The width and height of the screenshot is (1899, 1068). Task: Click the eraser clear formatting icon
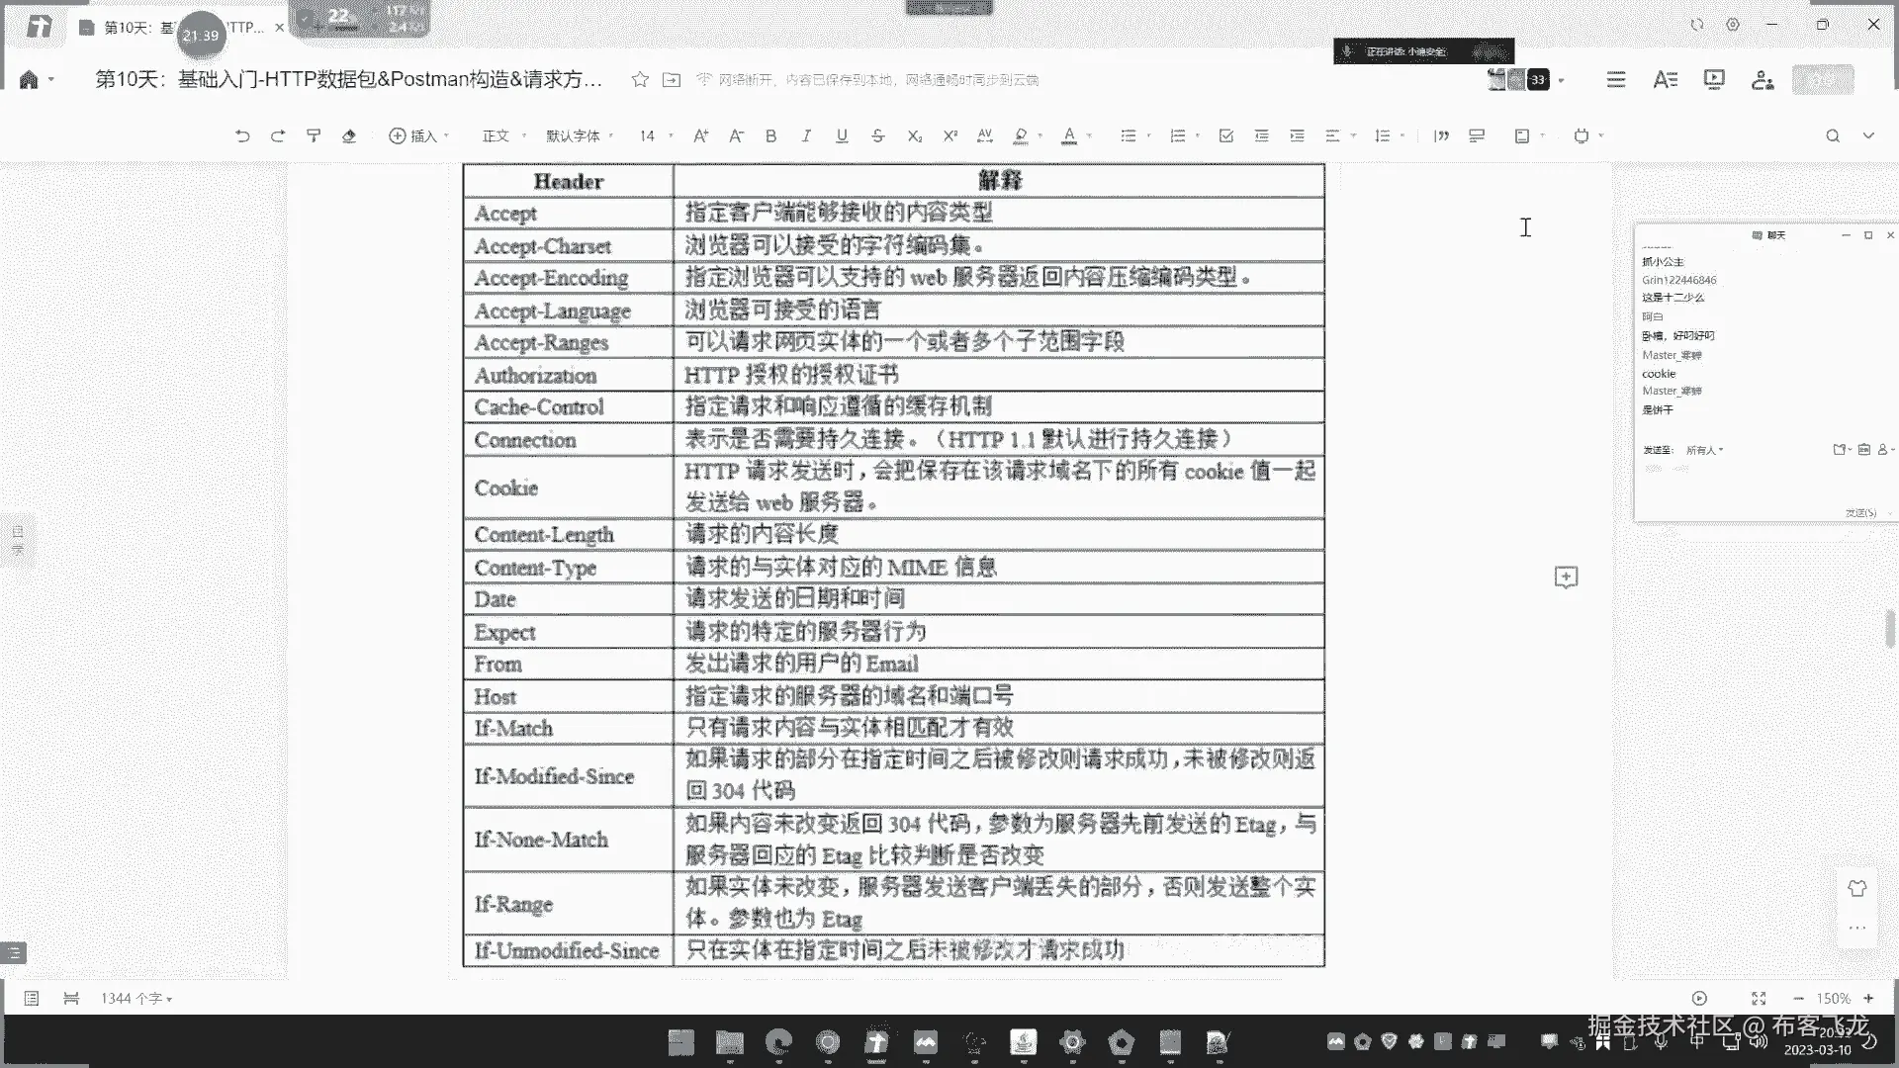349,135
